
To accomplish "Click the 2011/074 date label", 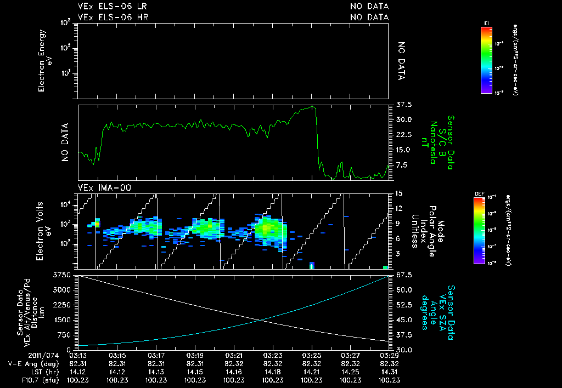I will 43,356.
